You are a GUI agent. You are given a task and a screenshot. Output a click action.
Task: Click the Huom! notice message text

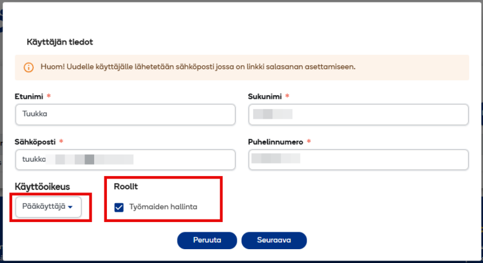[198, 67]
